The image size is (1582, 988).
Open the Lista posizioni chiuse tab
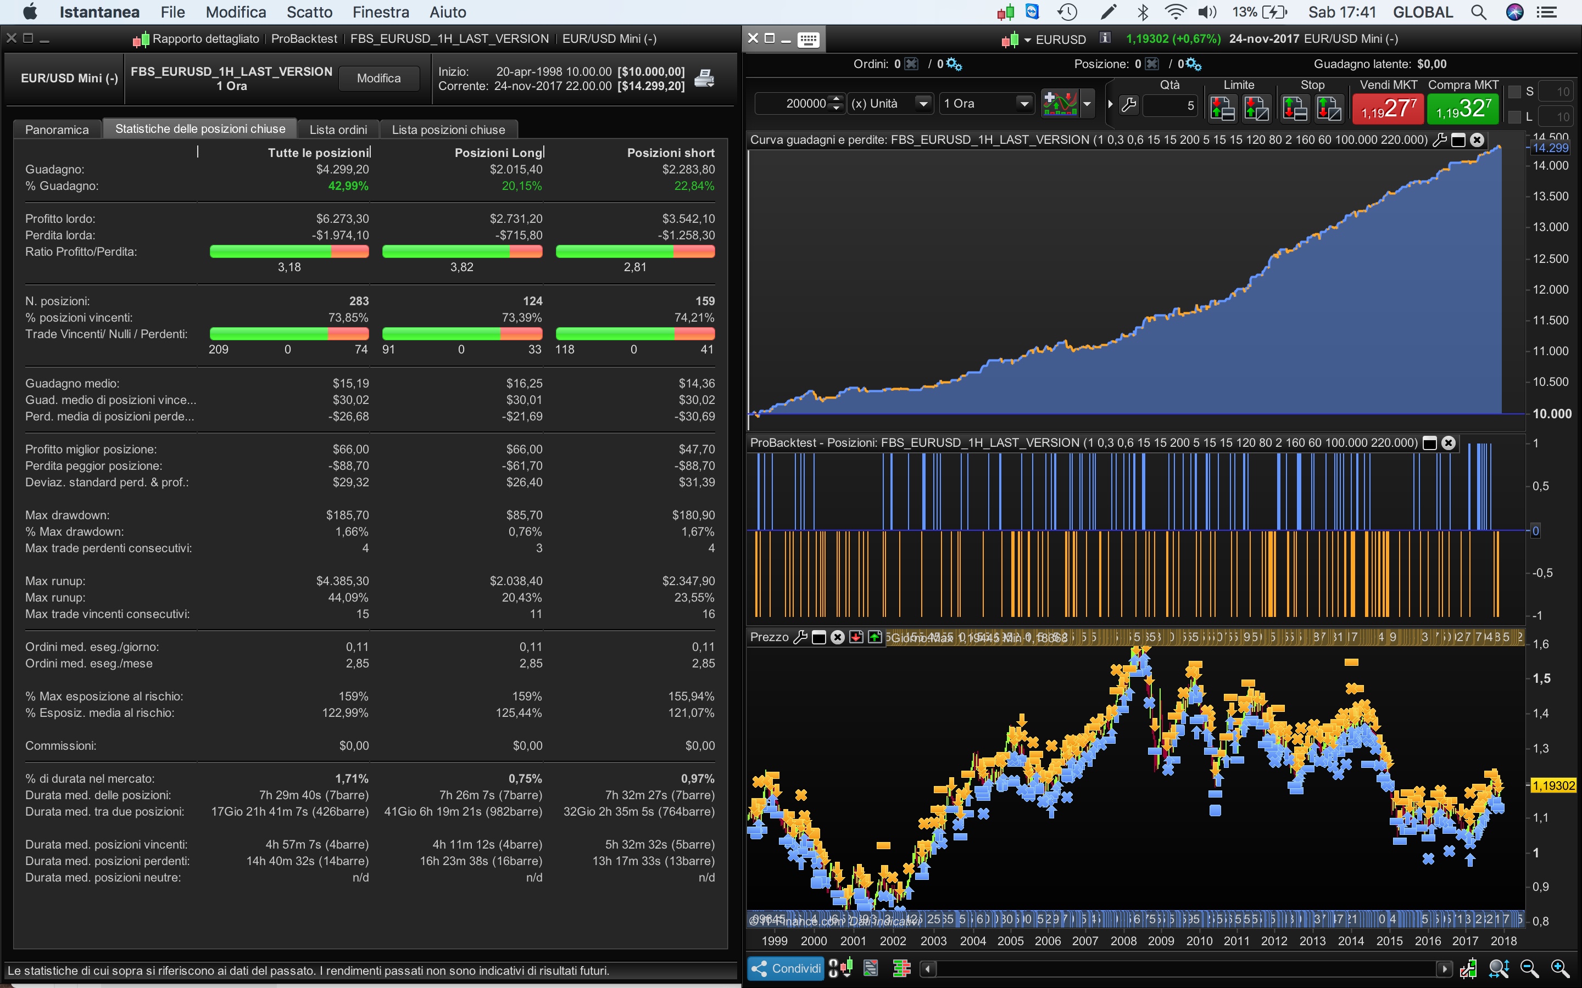(448, 130)
